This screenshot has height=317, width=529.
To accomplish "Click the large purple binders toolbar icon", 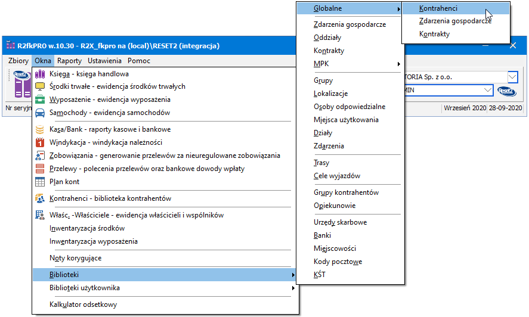I will tap(22, 84).
